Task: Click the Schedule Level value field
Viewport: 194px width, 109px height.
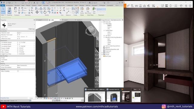Action: pos(25,33)
